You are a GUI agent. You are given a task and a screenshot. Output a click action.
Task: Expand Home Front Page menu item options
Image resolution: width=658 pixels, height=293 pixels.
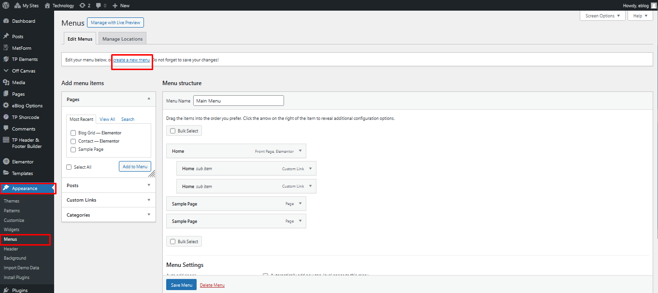pos(300,151)
